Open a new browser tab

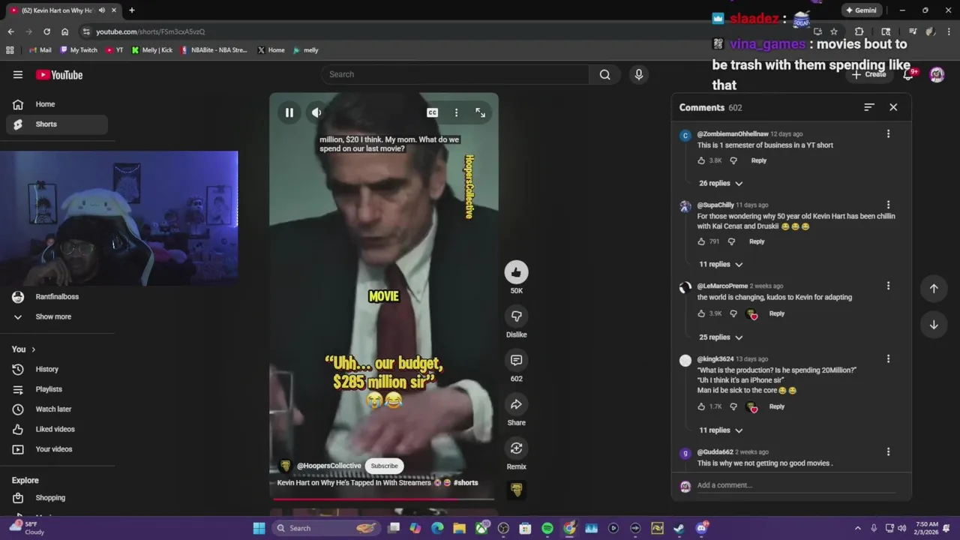pyautogui.click(x=132, y=10)
